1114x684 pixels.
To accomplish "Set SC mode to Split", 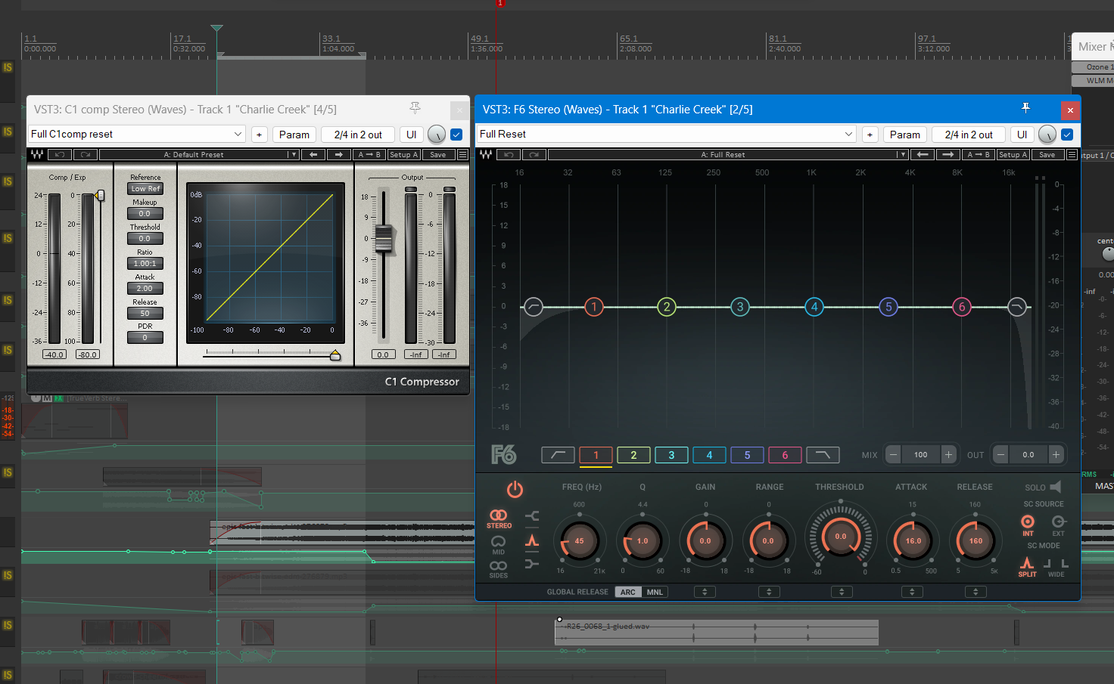I will point(1027,567).
